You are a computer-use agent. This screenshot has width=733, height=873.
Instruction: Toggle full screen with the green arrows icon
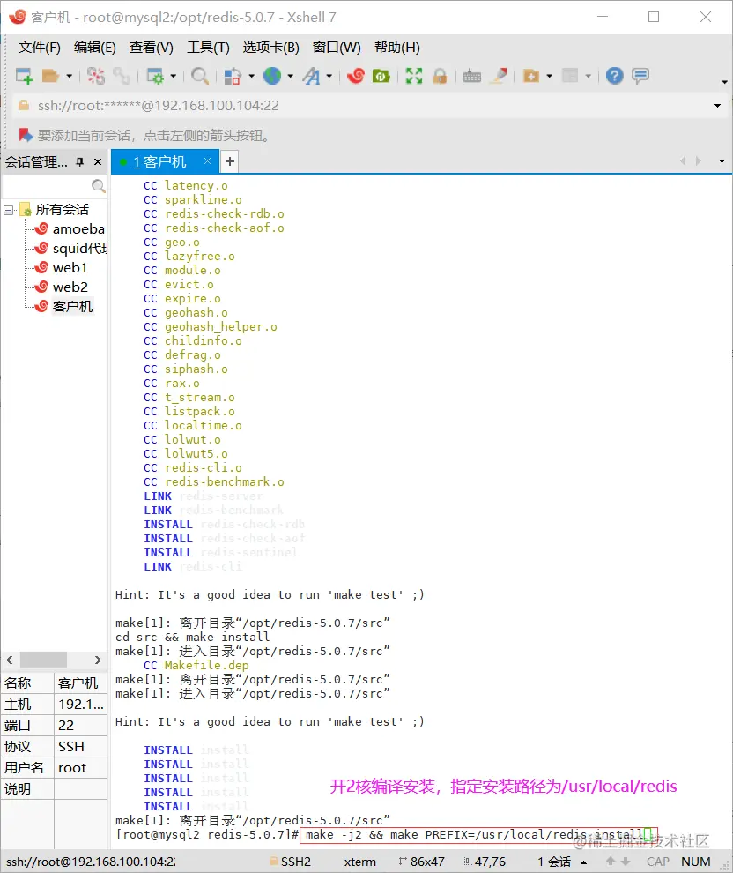pos(414,76)
